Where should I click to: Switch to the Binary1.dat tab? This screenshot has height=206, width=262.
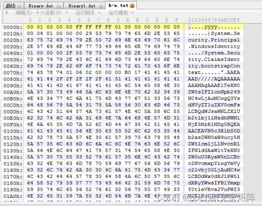[84, 6]
